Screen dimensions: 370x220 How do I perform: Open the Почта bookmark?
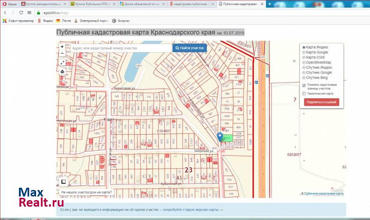(64, 21)
